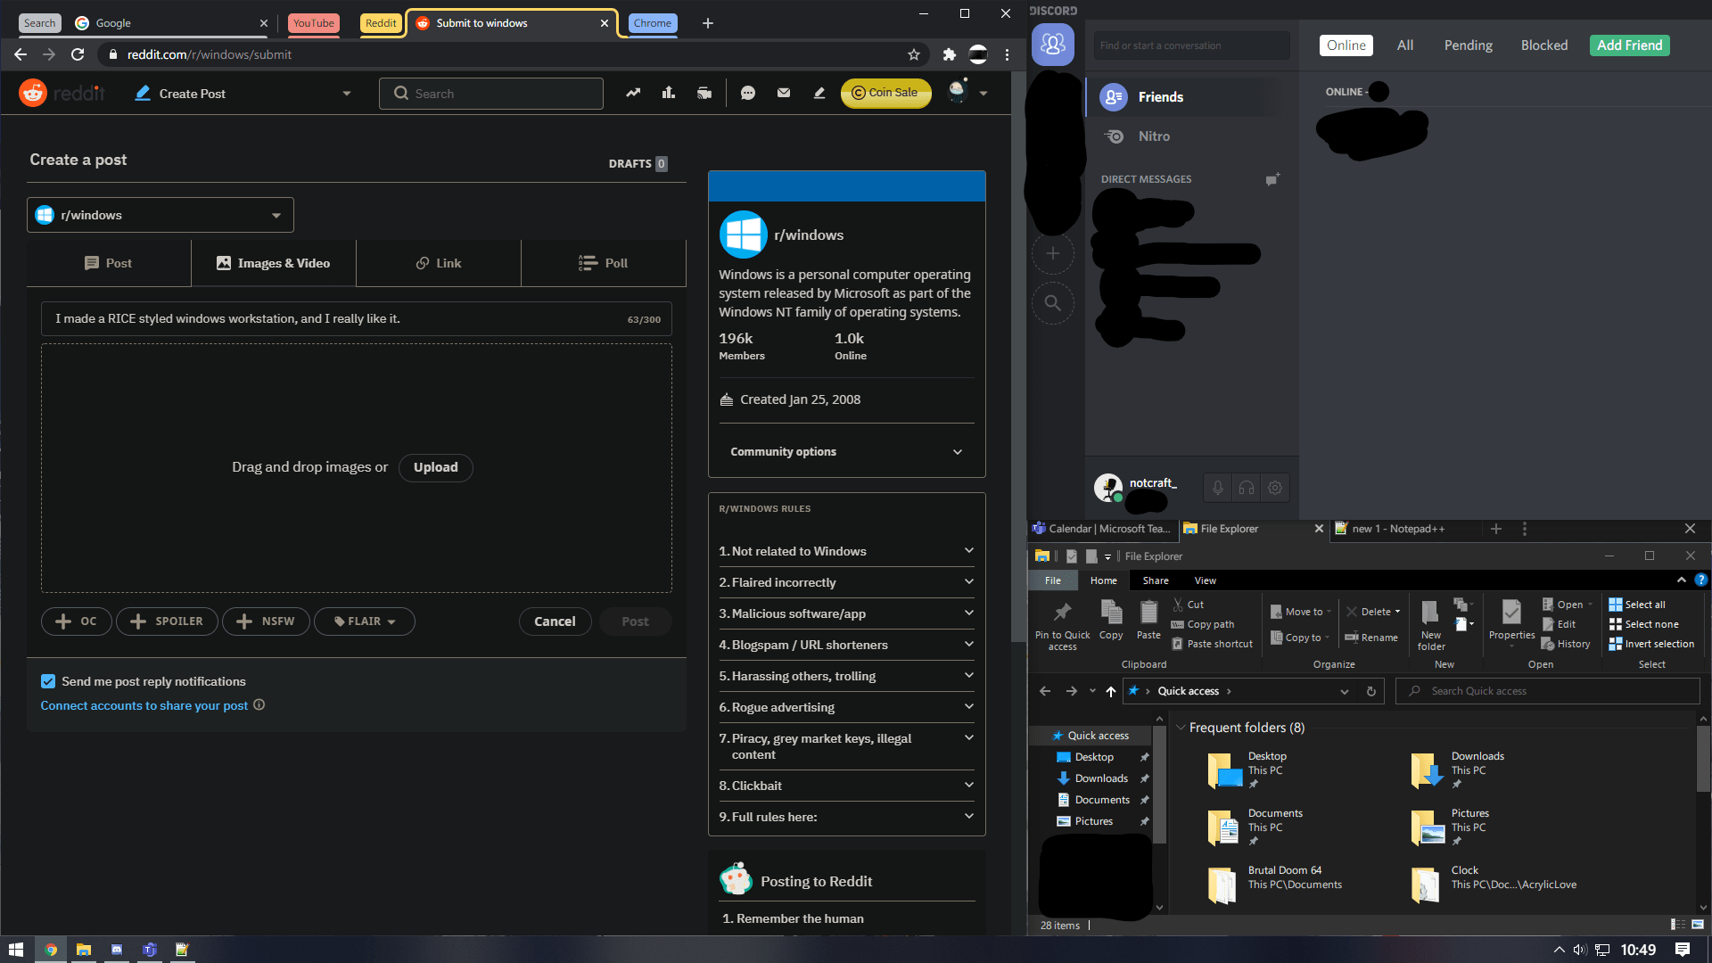This screenshot has width=1712, height=963.
Task: Toggle the SPOILER tag on post
Action: click(167, 621)
